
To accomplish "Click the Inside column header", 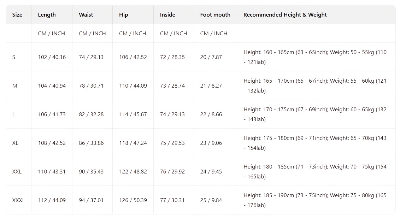I will point(167,15).
